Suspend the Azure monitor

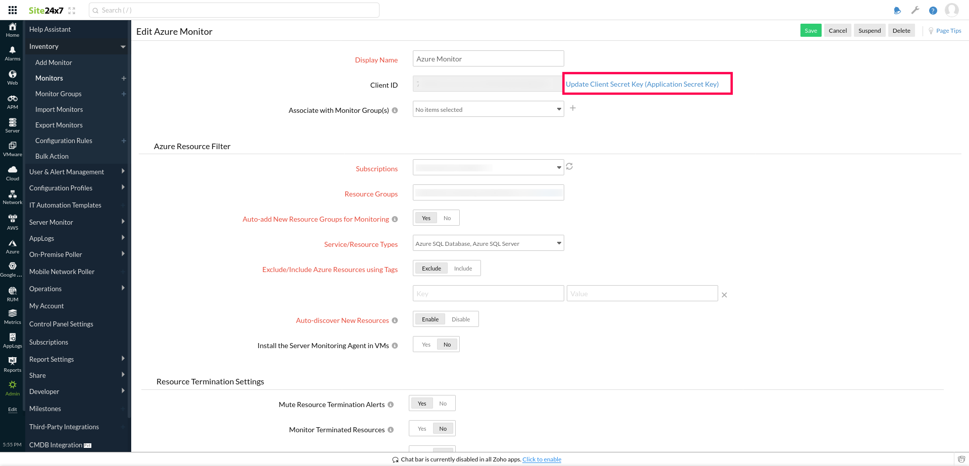tap(870, 31)
